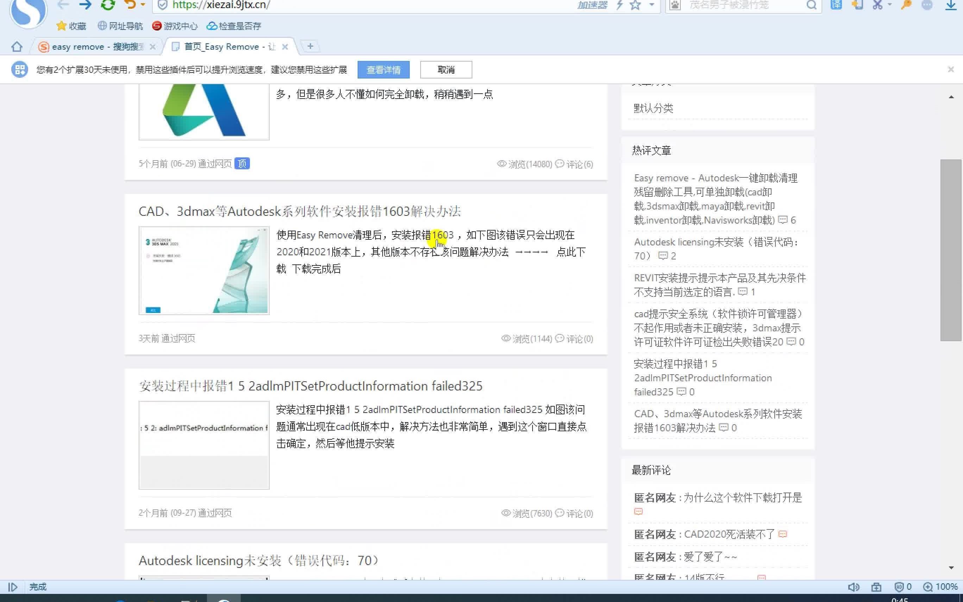Image resolution: width=963 pixels, height=602 pixels.
Task: Open sidebar Easy remove Autodesk一键卸载 article
Action: coord(716,199)
